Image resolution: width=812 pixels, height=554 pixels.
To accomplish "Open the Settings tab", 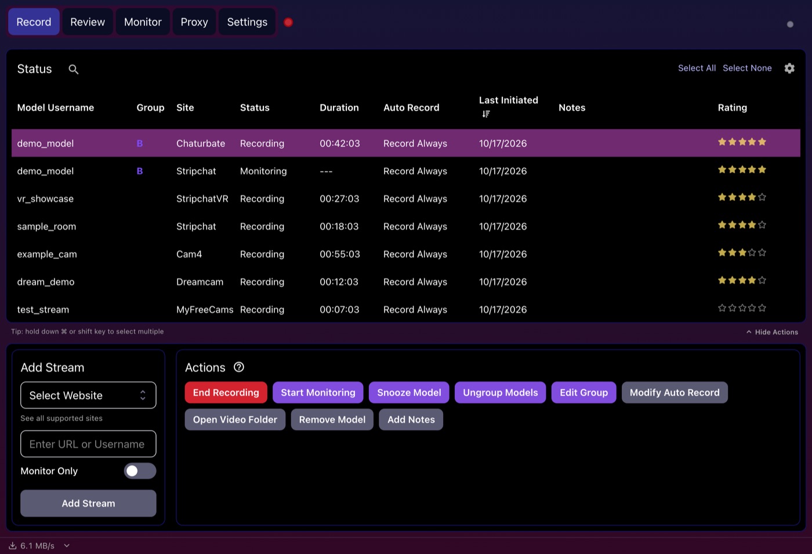I will point(247,22).
